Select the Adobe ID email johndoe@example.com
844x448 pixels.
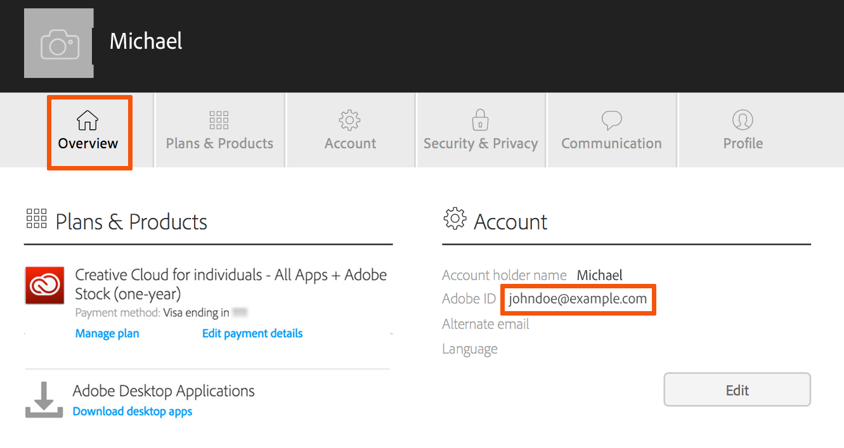point(577,298)
